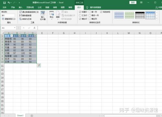Click the Convert to Range icon
This screenshot has width=162, height=117.
[x=20, y=19]
